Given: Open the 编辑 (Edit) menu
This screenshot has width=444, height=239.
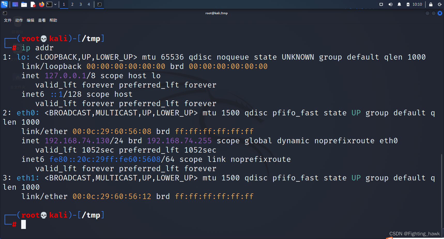Looking at the screenshot, I should [30, 20].
